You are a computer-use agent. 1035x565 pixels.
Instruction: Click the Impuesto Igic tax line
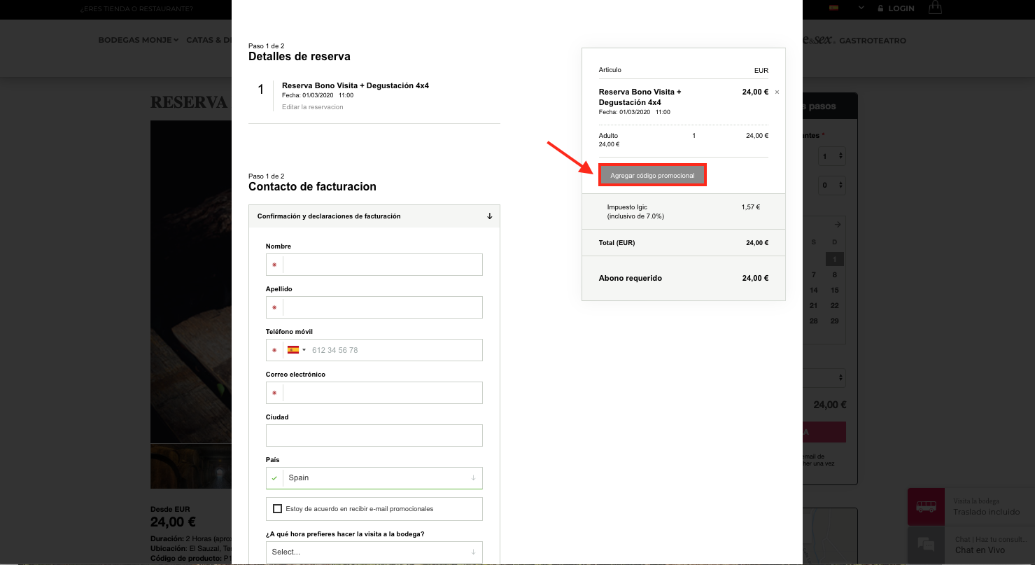(636, 211)
